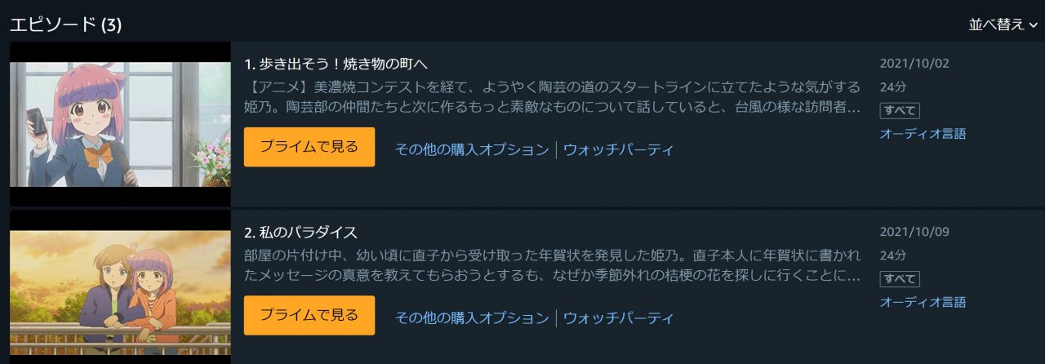Screen dimensions: 1045x364
Task: Select episode title 歩き出そう！焼き物の町へ
Action: 336,64
